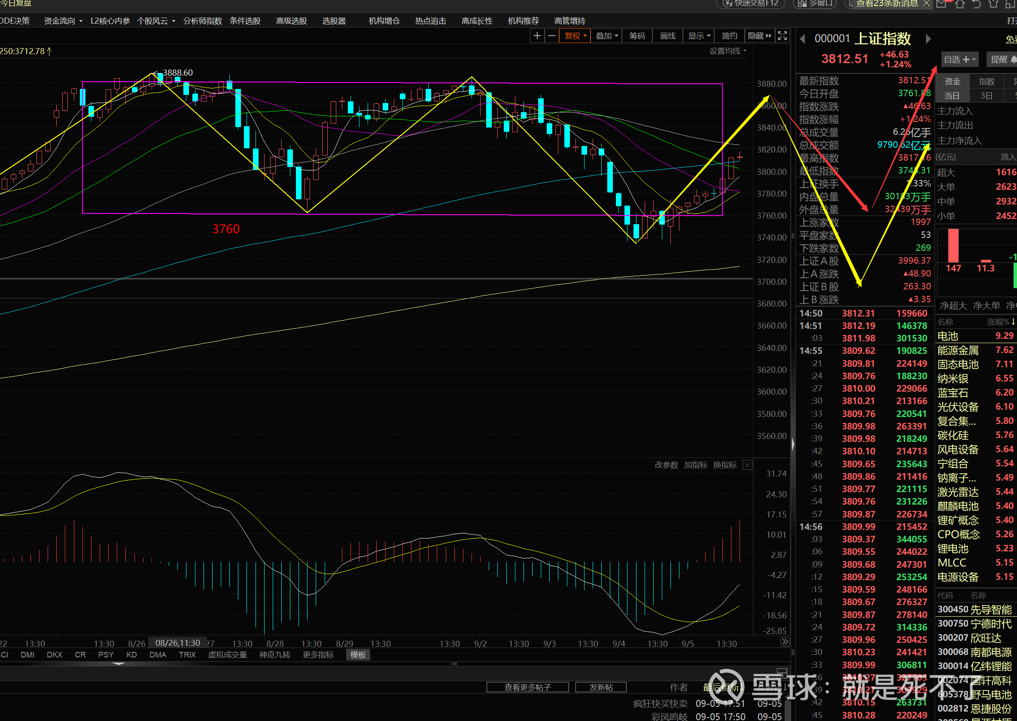Click the 发新帖 button
This screenshot has height=721, width=1017.
(600, 687)
